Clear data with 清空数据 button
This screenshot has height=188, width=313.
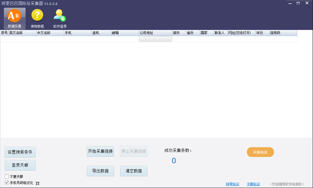click(134, 171)
